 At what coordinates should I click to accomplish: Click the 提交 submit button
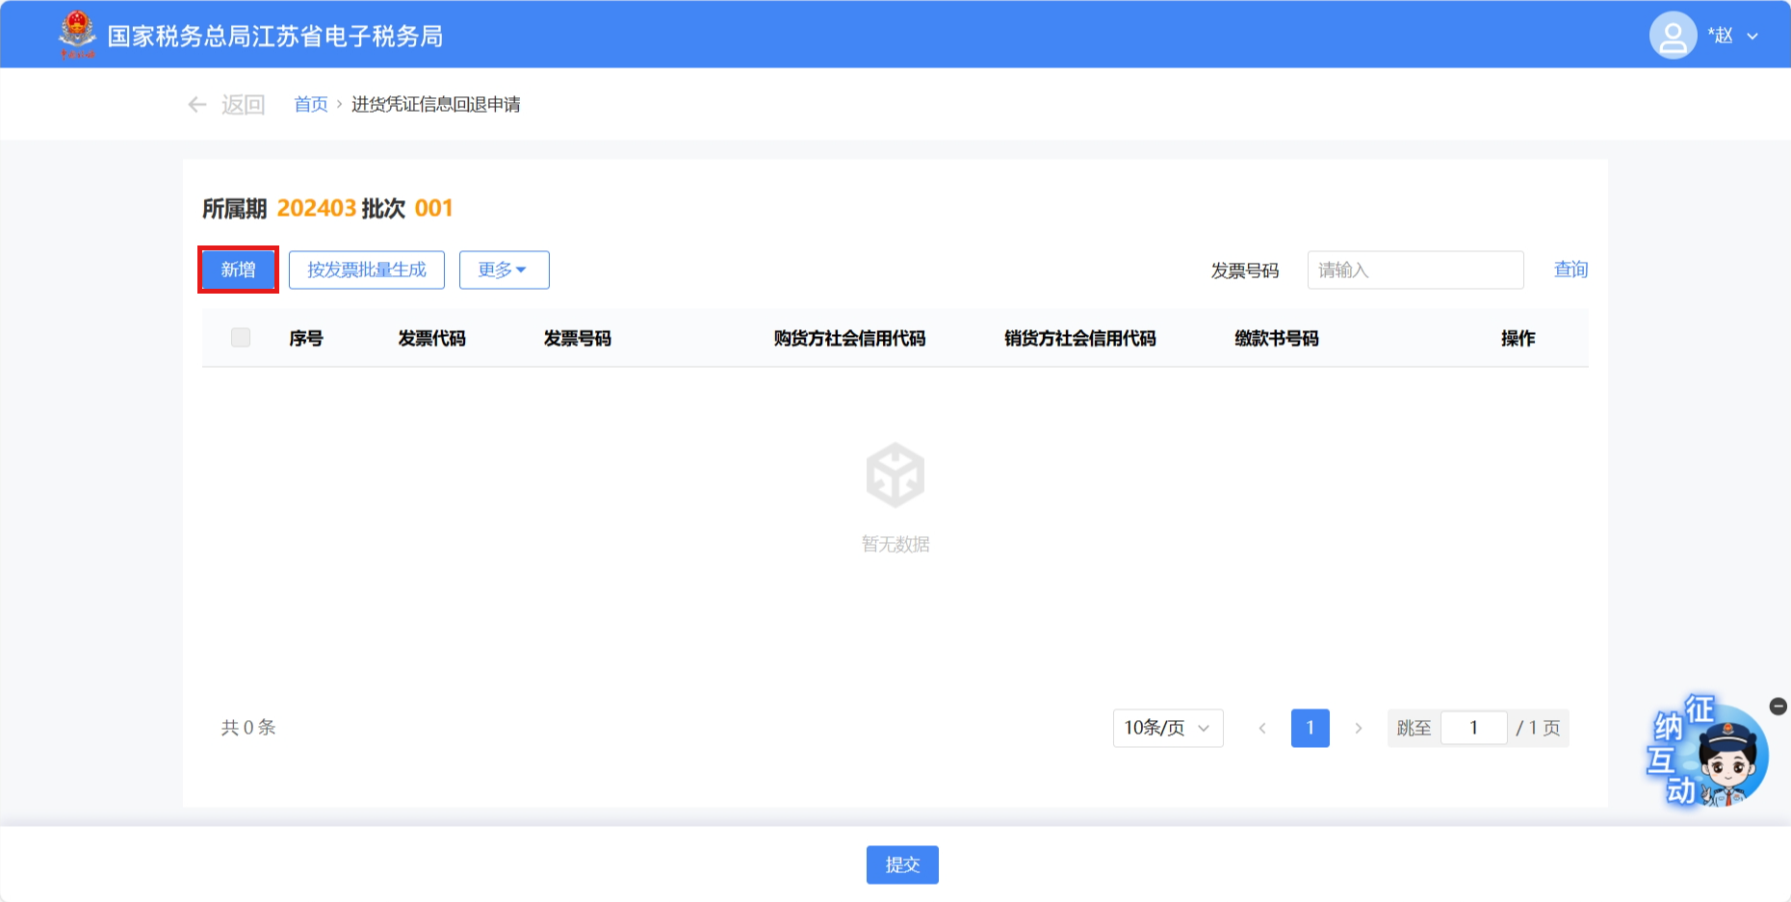902,864
